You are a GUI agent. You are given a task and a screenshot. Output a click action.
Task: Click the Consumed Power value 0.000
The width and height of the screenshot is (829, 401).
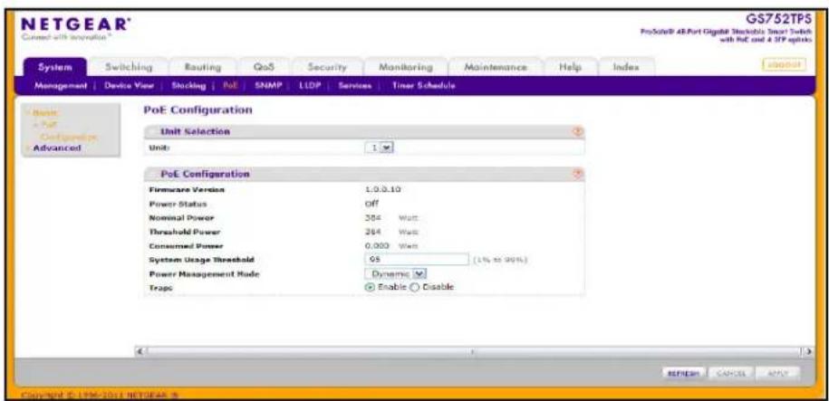click(378, 245)
